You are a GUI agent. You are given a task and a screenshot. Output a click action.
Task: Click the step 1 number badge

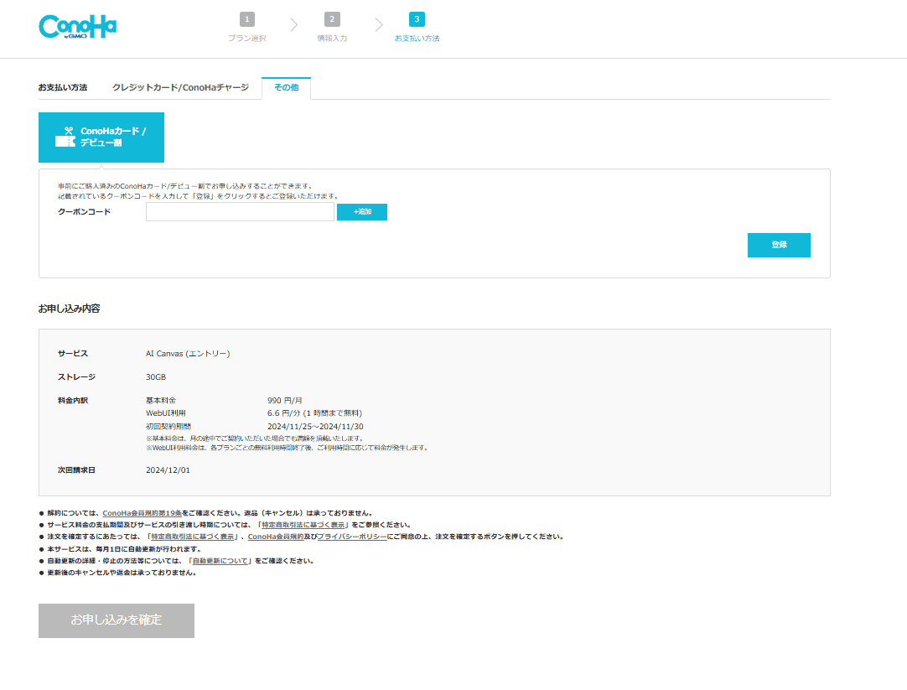pyautogui.click(x=247, y=19)
